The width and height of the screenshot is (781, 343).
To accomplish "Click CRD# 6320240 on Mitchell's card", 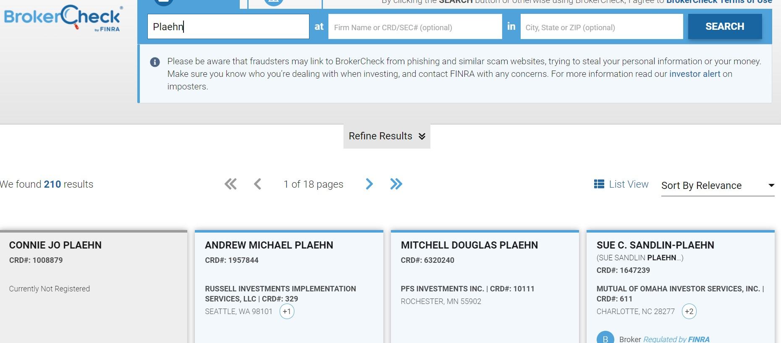I will click(427, 260).
